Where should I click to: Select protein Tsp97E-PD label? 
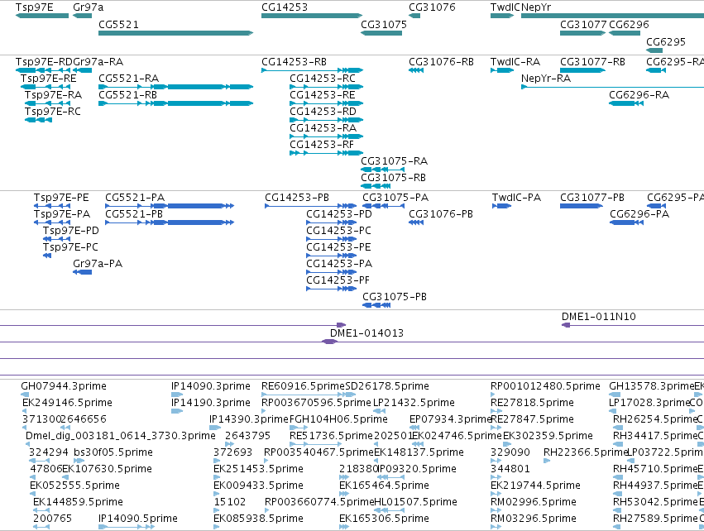[x=71, y=231]
